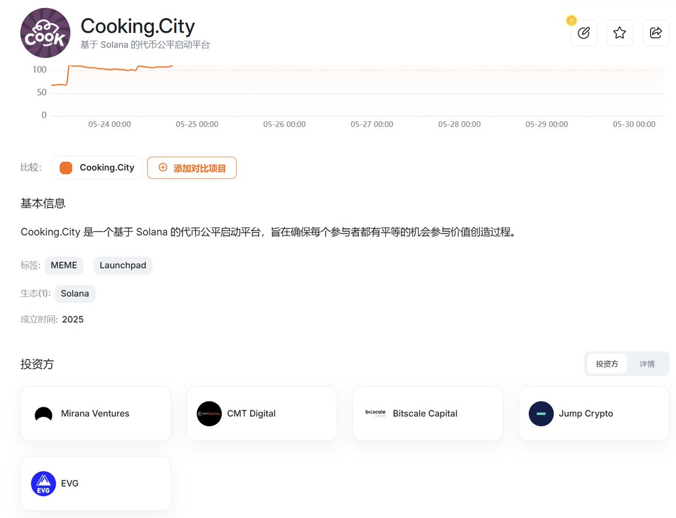This screenshot has height=518, width=676.
Task: Click the project description paragraph
Action: [x=268, y=232]
